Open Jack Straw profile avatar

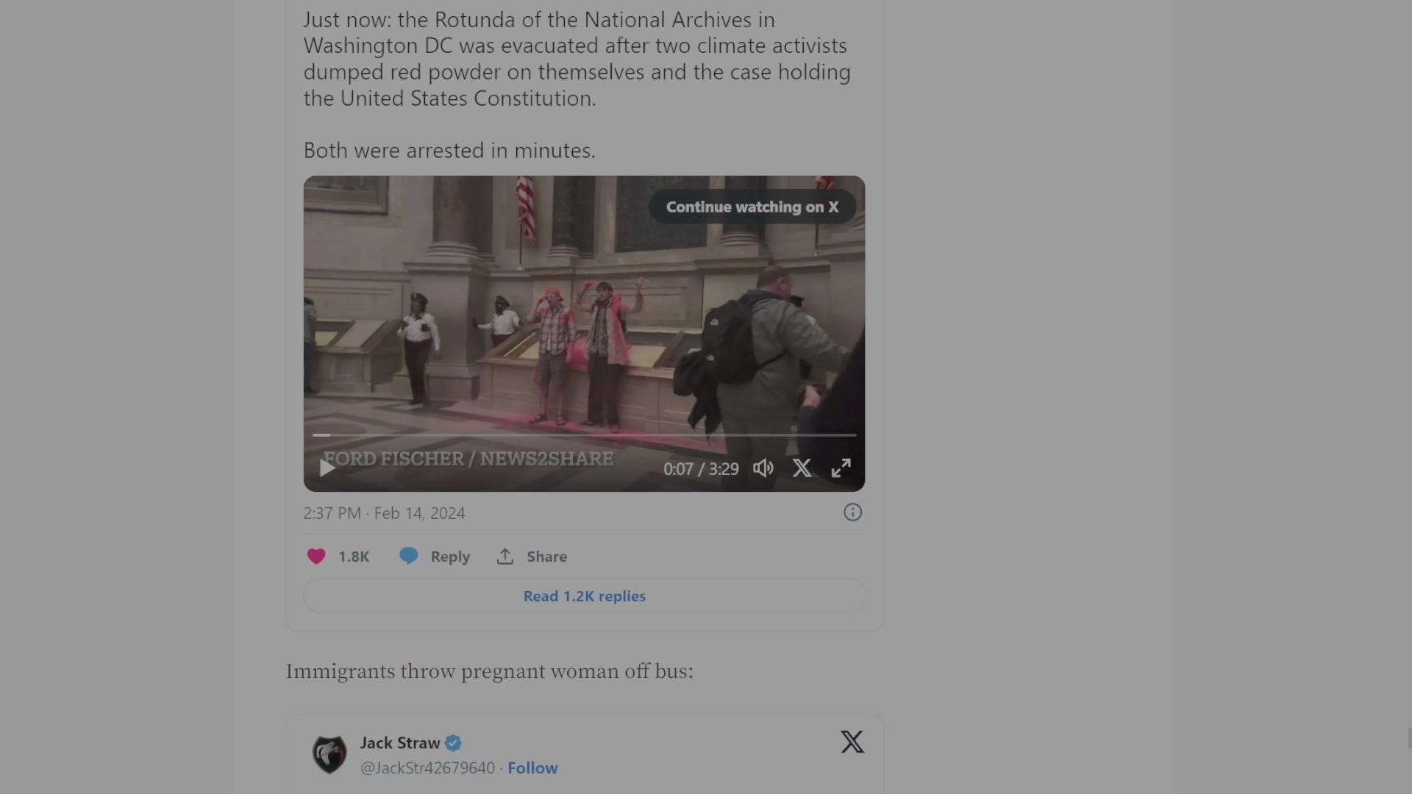click(329, 754)
